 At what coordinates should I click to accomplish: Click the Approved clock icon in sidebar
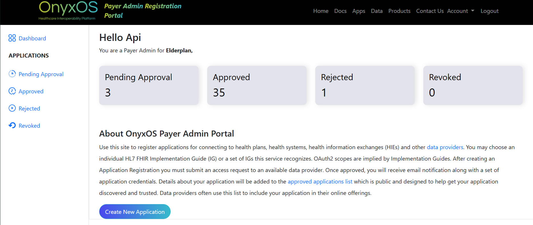point(12,91)
